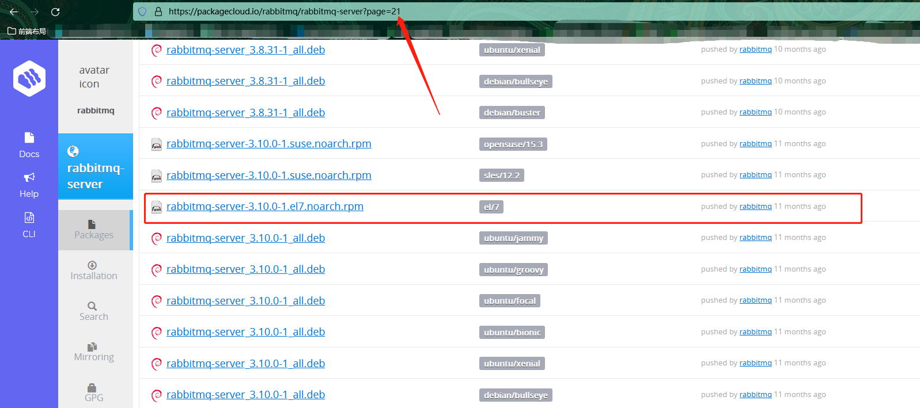This screenshot has width=920, height=408.
Task: Open the Installation menu item
Action: 94,270
